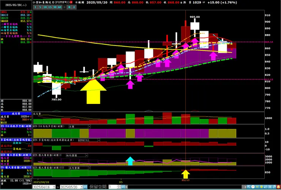Click the scroll-right arrow of bottom scrollbar

(246, 187)
